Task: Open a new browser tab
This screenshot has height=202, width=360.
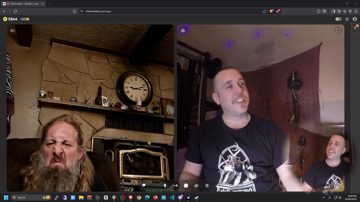Action: [50, 4]
